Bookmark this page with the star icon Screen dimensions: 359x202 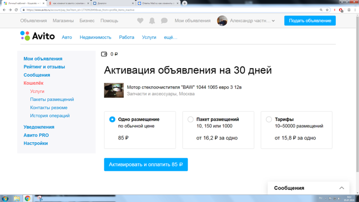[x=327, y=10]
